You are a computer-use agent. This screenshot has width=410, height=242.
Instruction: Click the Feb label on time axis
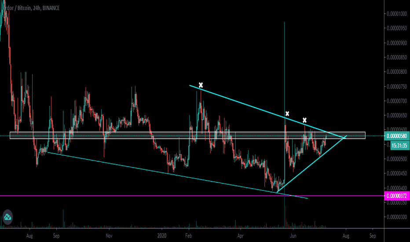click(x=189, y=236)
